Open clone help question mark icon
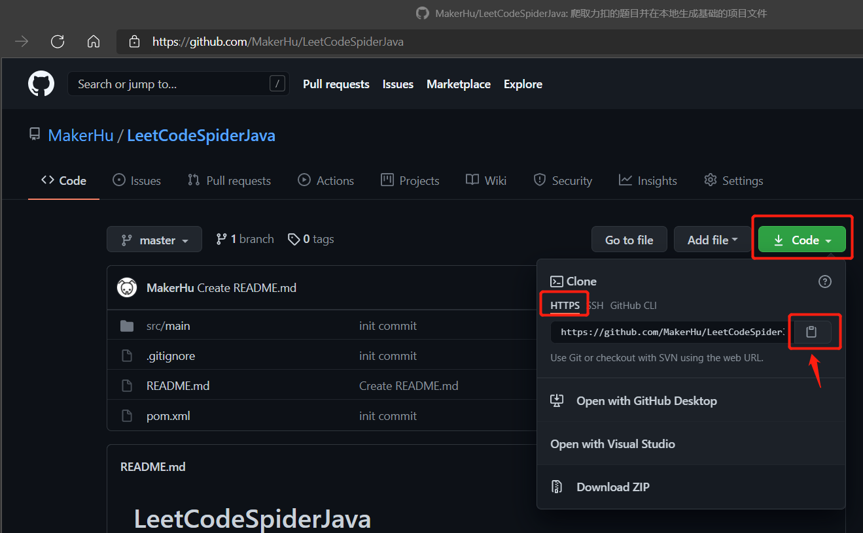This screenshot has height=533, width=863. pos(825,282)
